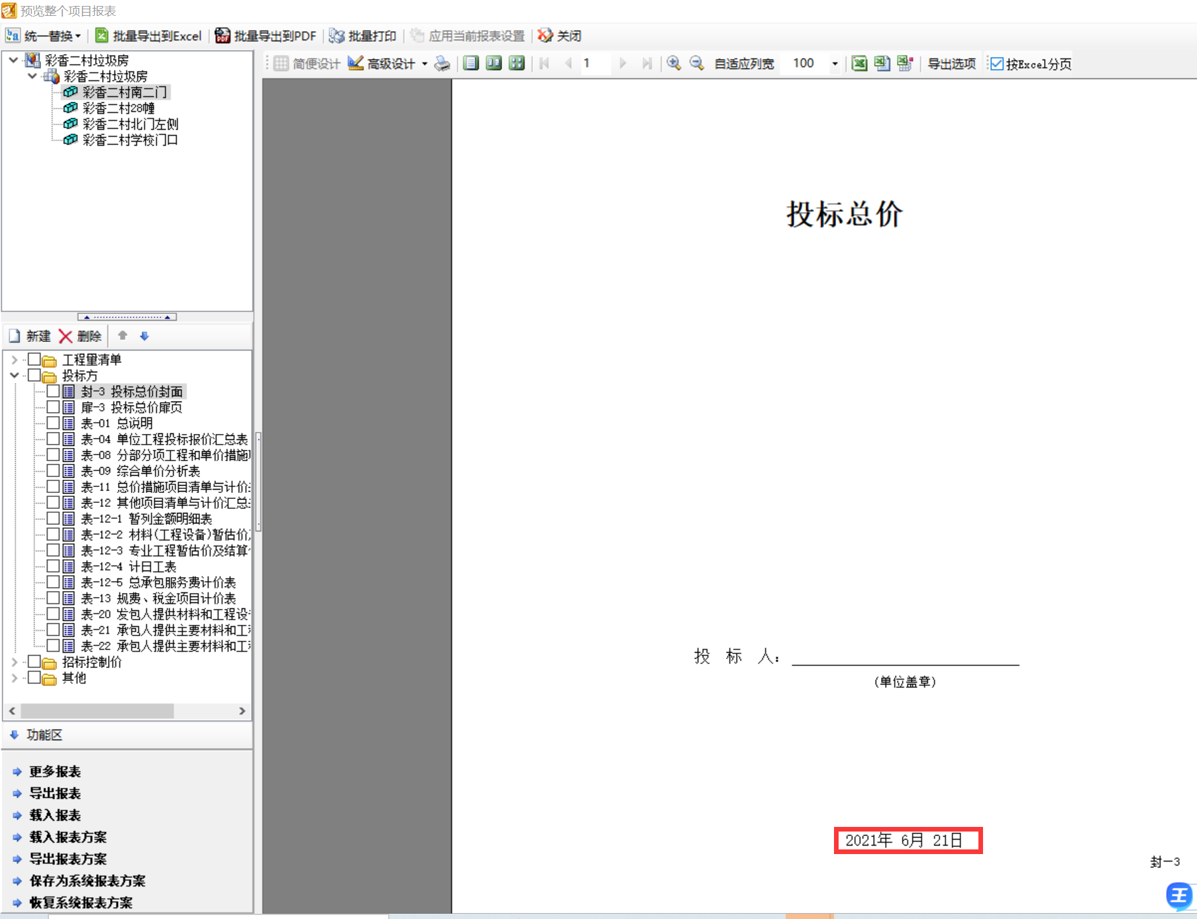Click the printer icon in report toolbar
This screenshot has width=1197, height=919.
click(442, 64)
